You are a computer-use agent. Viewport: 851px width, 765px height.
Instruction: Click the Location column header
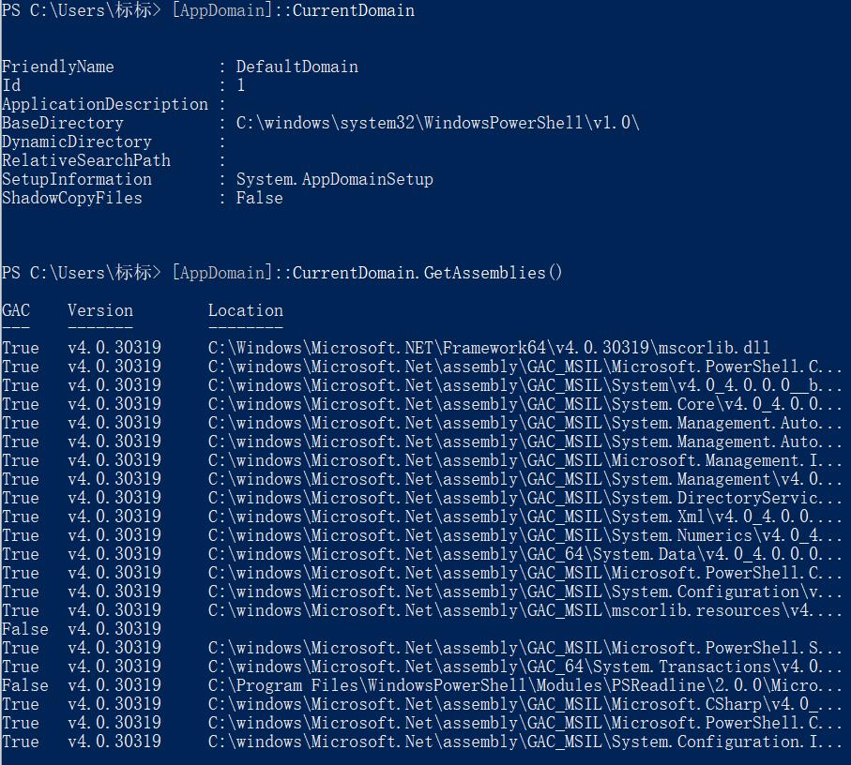coord(246,310)
